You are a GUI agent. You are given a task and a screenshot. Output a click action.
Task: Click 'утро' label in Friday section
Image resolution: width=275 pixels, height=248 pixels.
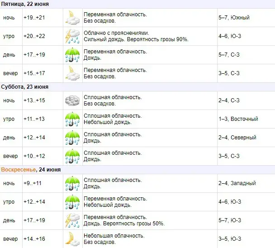(x=9, y=36)
